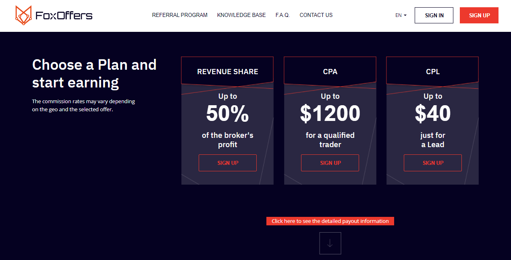Select Contact Us in the navigation
The image size is (511, 260).
316,15
